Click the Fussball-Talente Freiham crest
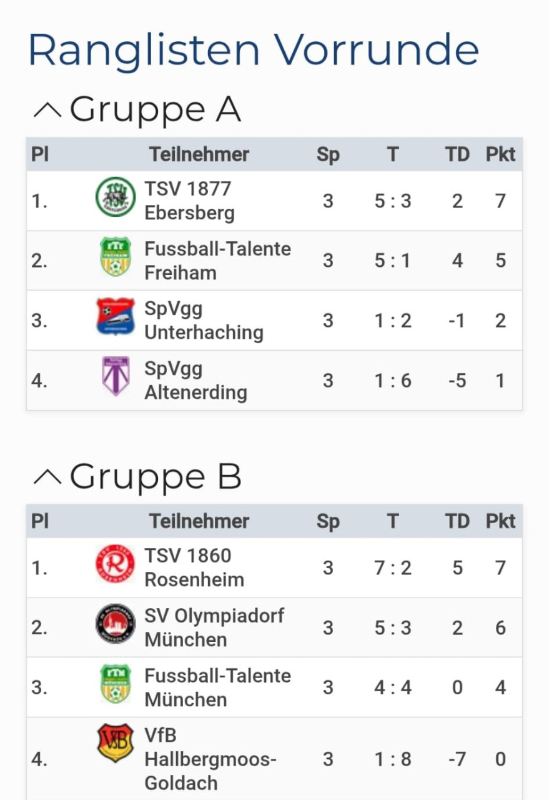 click(x=116, y=257)
